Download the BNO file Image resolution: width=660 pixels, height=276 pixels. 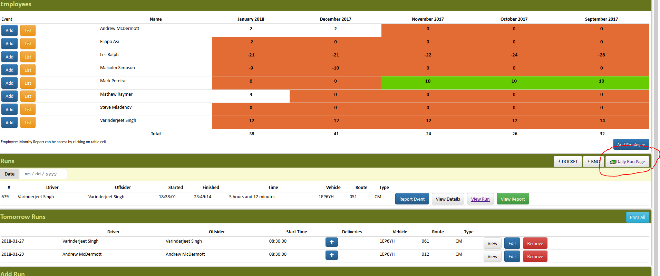(x=593, y=161)
